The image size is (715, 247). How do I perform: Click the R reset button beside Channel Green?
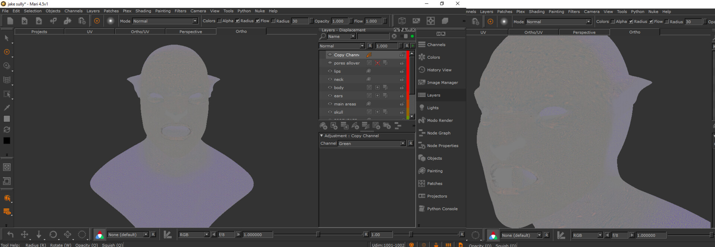tap(411, 144)
